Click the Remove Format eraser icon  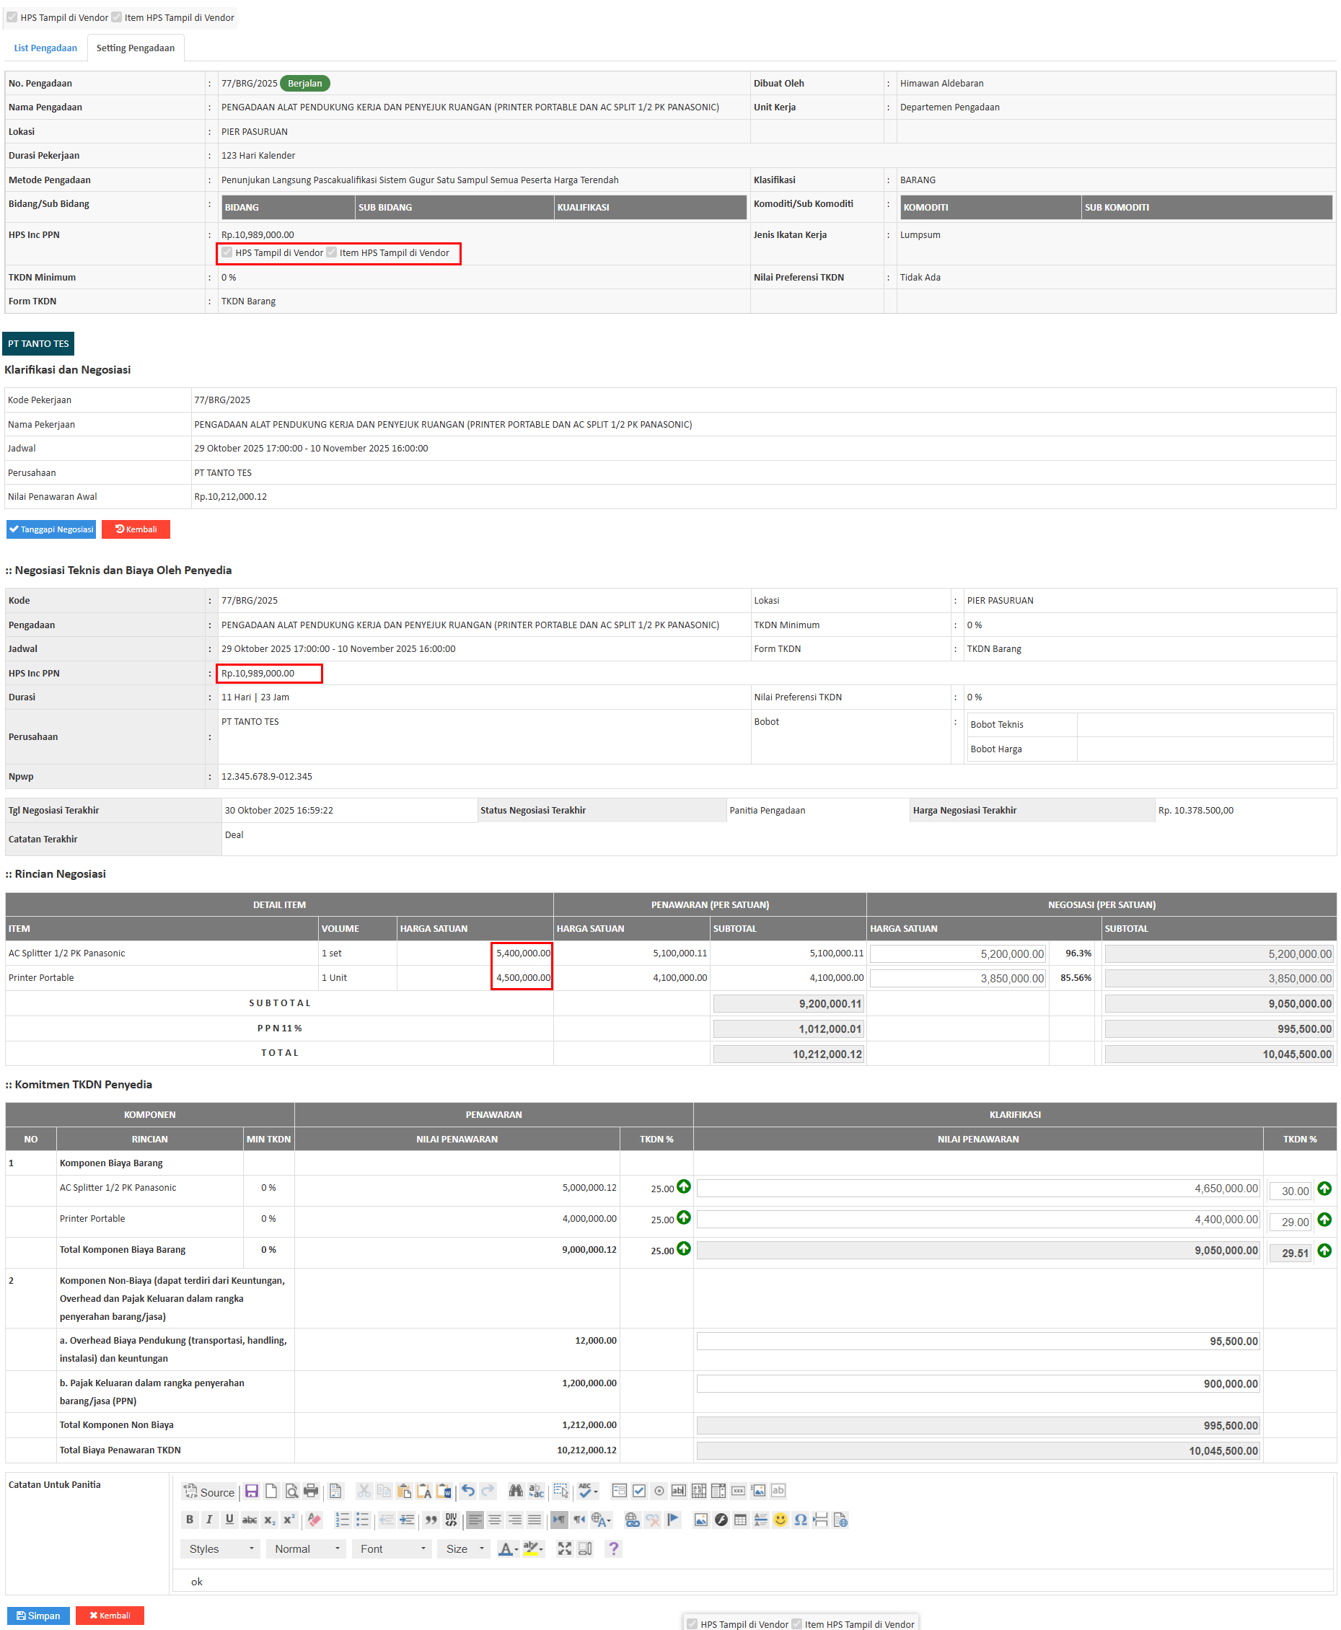[x=315, y=1520]
